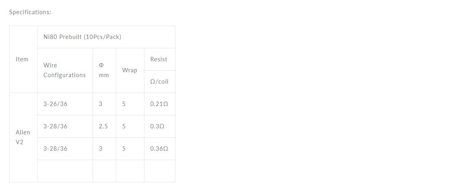Screen dimensions: 465x195
Task: Click the wrap count in the 0.21Ω row
Action: [124, 104]
